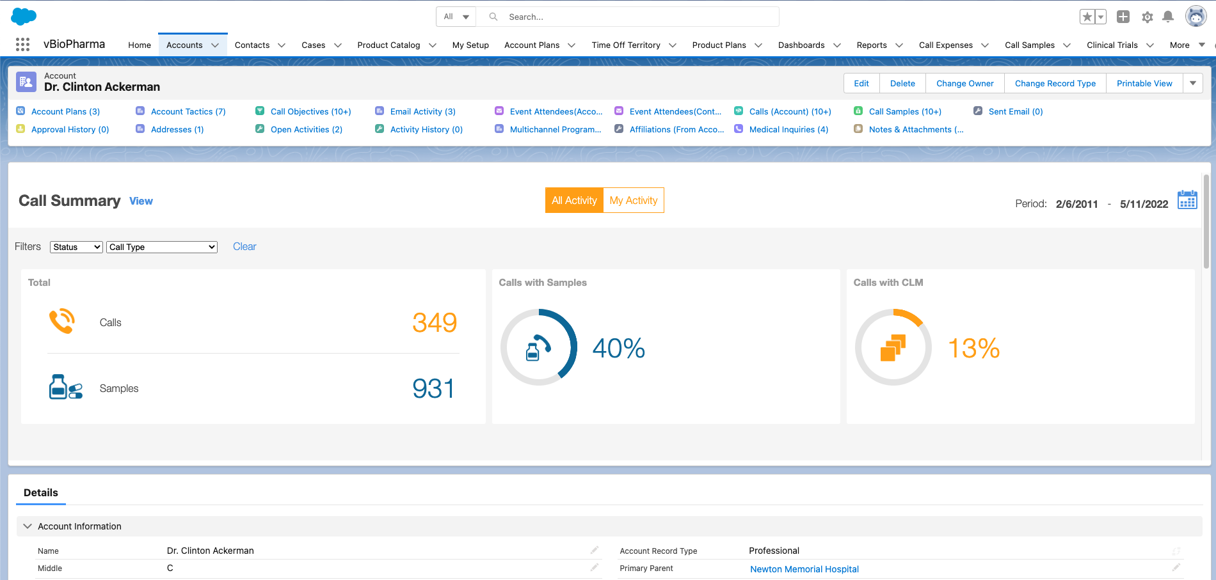Open the App Launcher grid icon
1216x580 pixels.
click(22, 45)
